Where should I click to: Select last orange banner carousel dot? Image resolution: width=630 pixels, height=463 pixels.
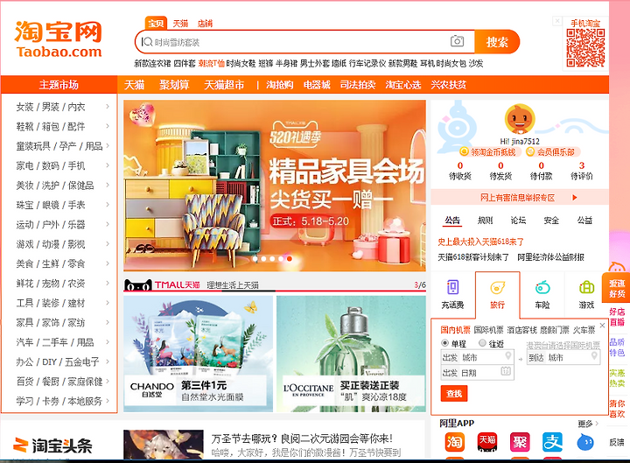coord(290,259)
